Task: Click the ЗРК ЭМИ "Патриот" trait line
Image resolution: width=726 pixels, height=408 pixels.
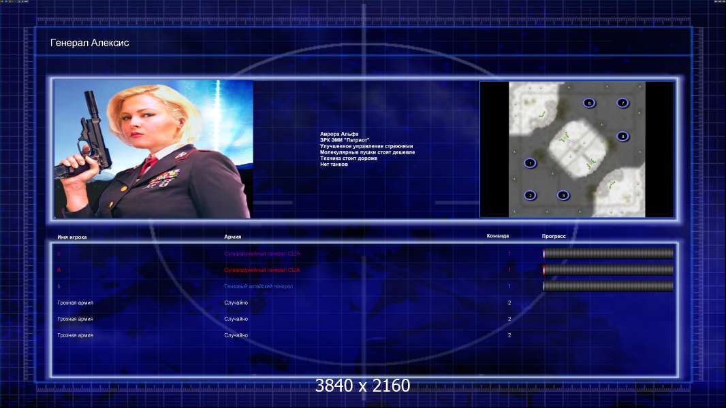Action: point(345,140)
